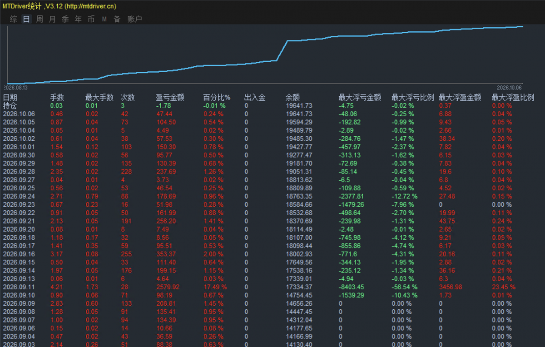The width and height of the screenshot is (545, 347).
Task: Click the loss ratio -56.54 %
Action: click(x=404, y=287)
